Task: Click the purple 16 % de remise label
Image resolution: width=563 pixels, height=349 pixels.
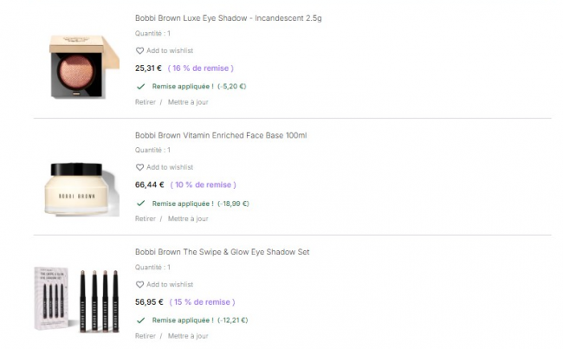Action: [201, 68]
